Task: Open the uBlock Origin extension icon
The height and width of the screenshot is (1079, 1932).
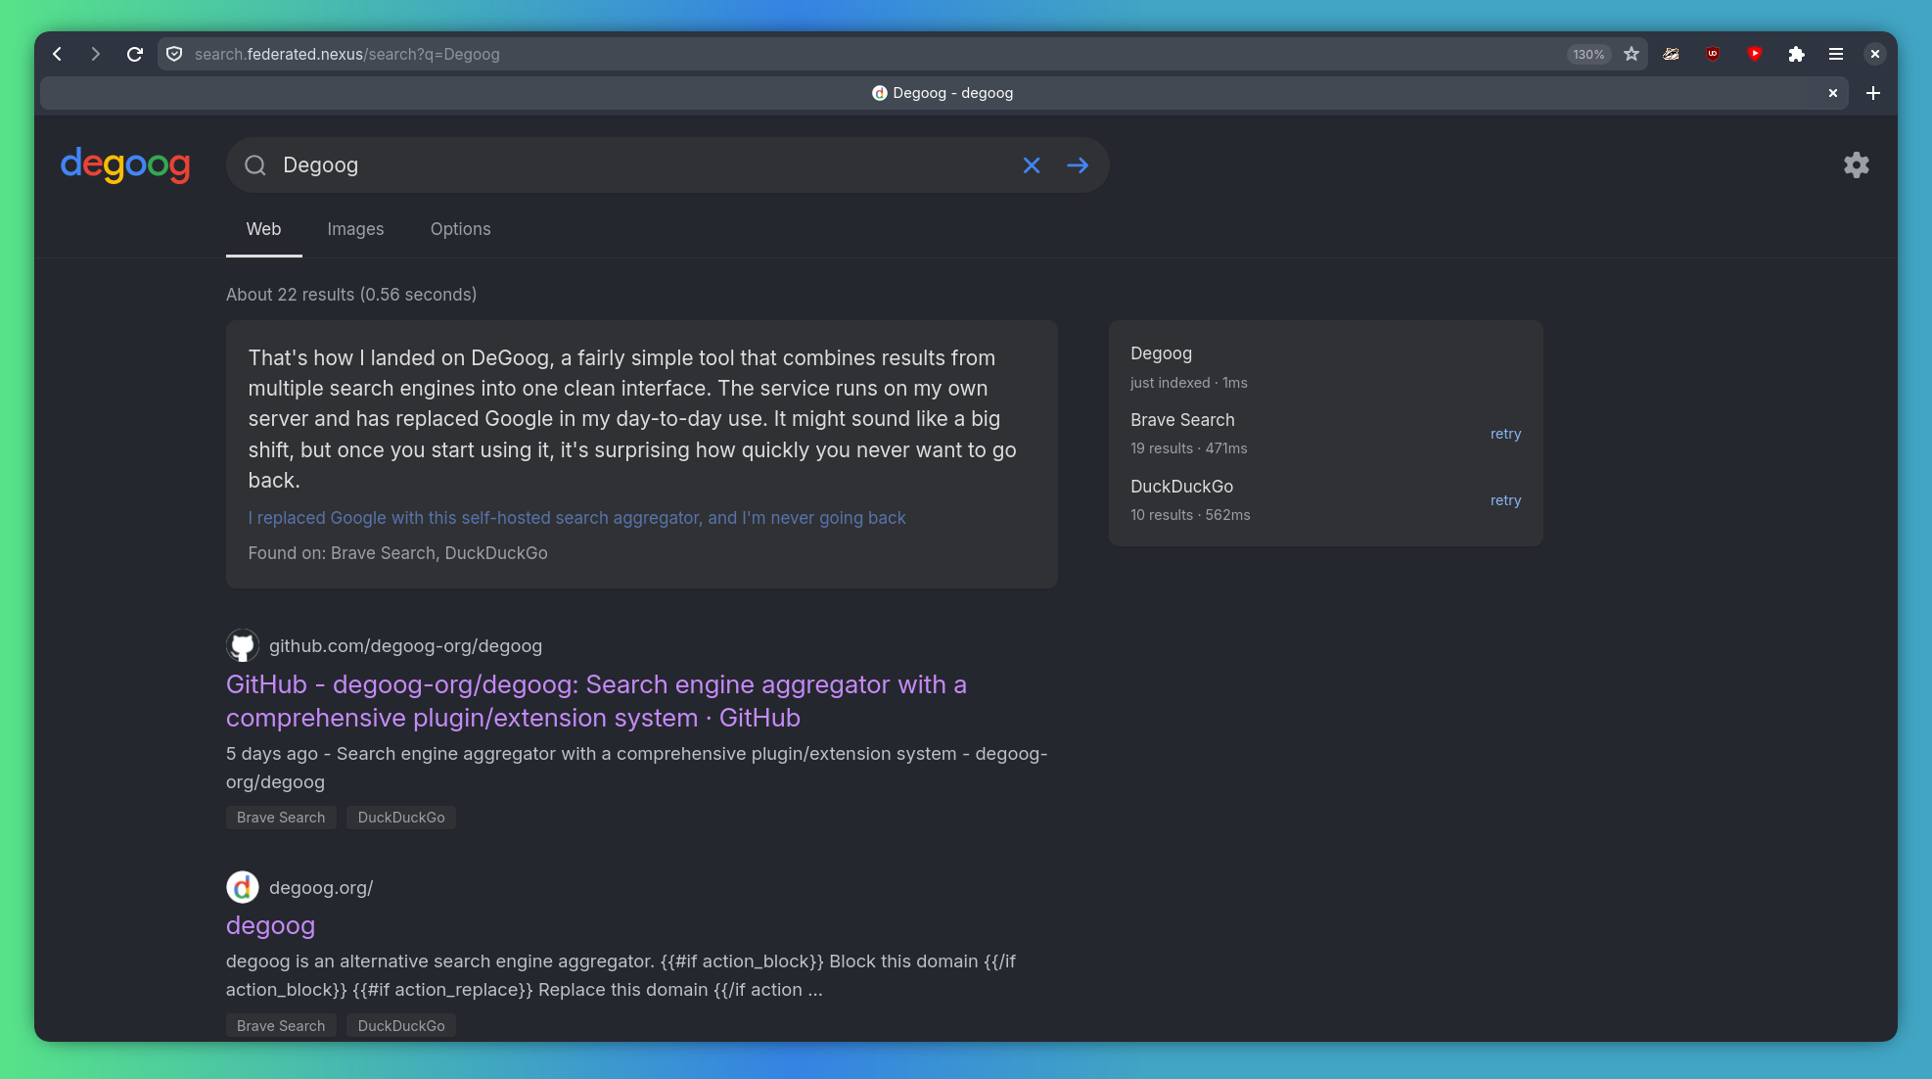Action: (1713, 54)
